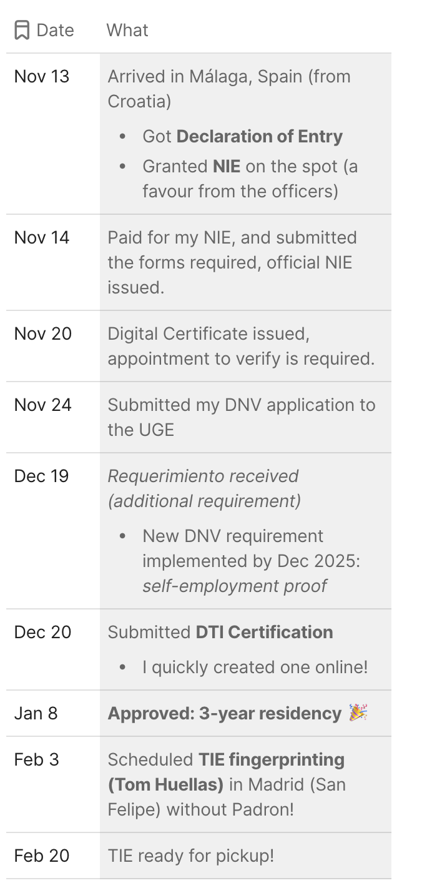
Task: Select the Jan 8 date cell
Action: click(36, 713)
